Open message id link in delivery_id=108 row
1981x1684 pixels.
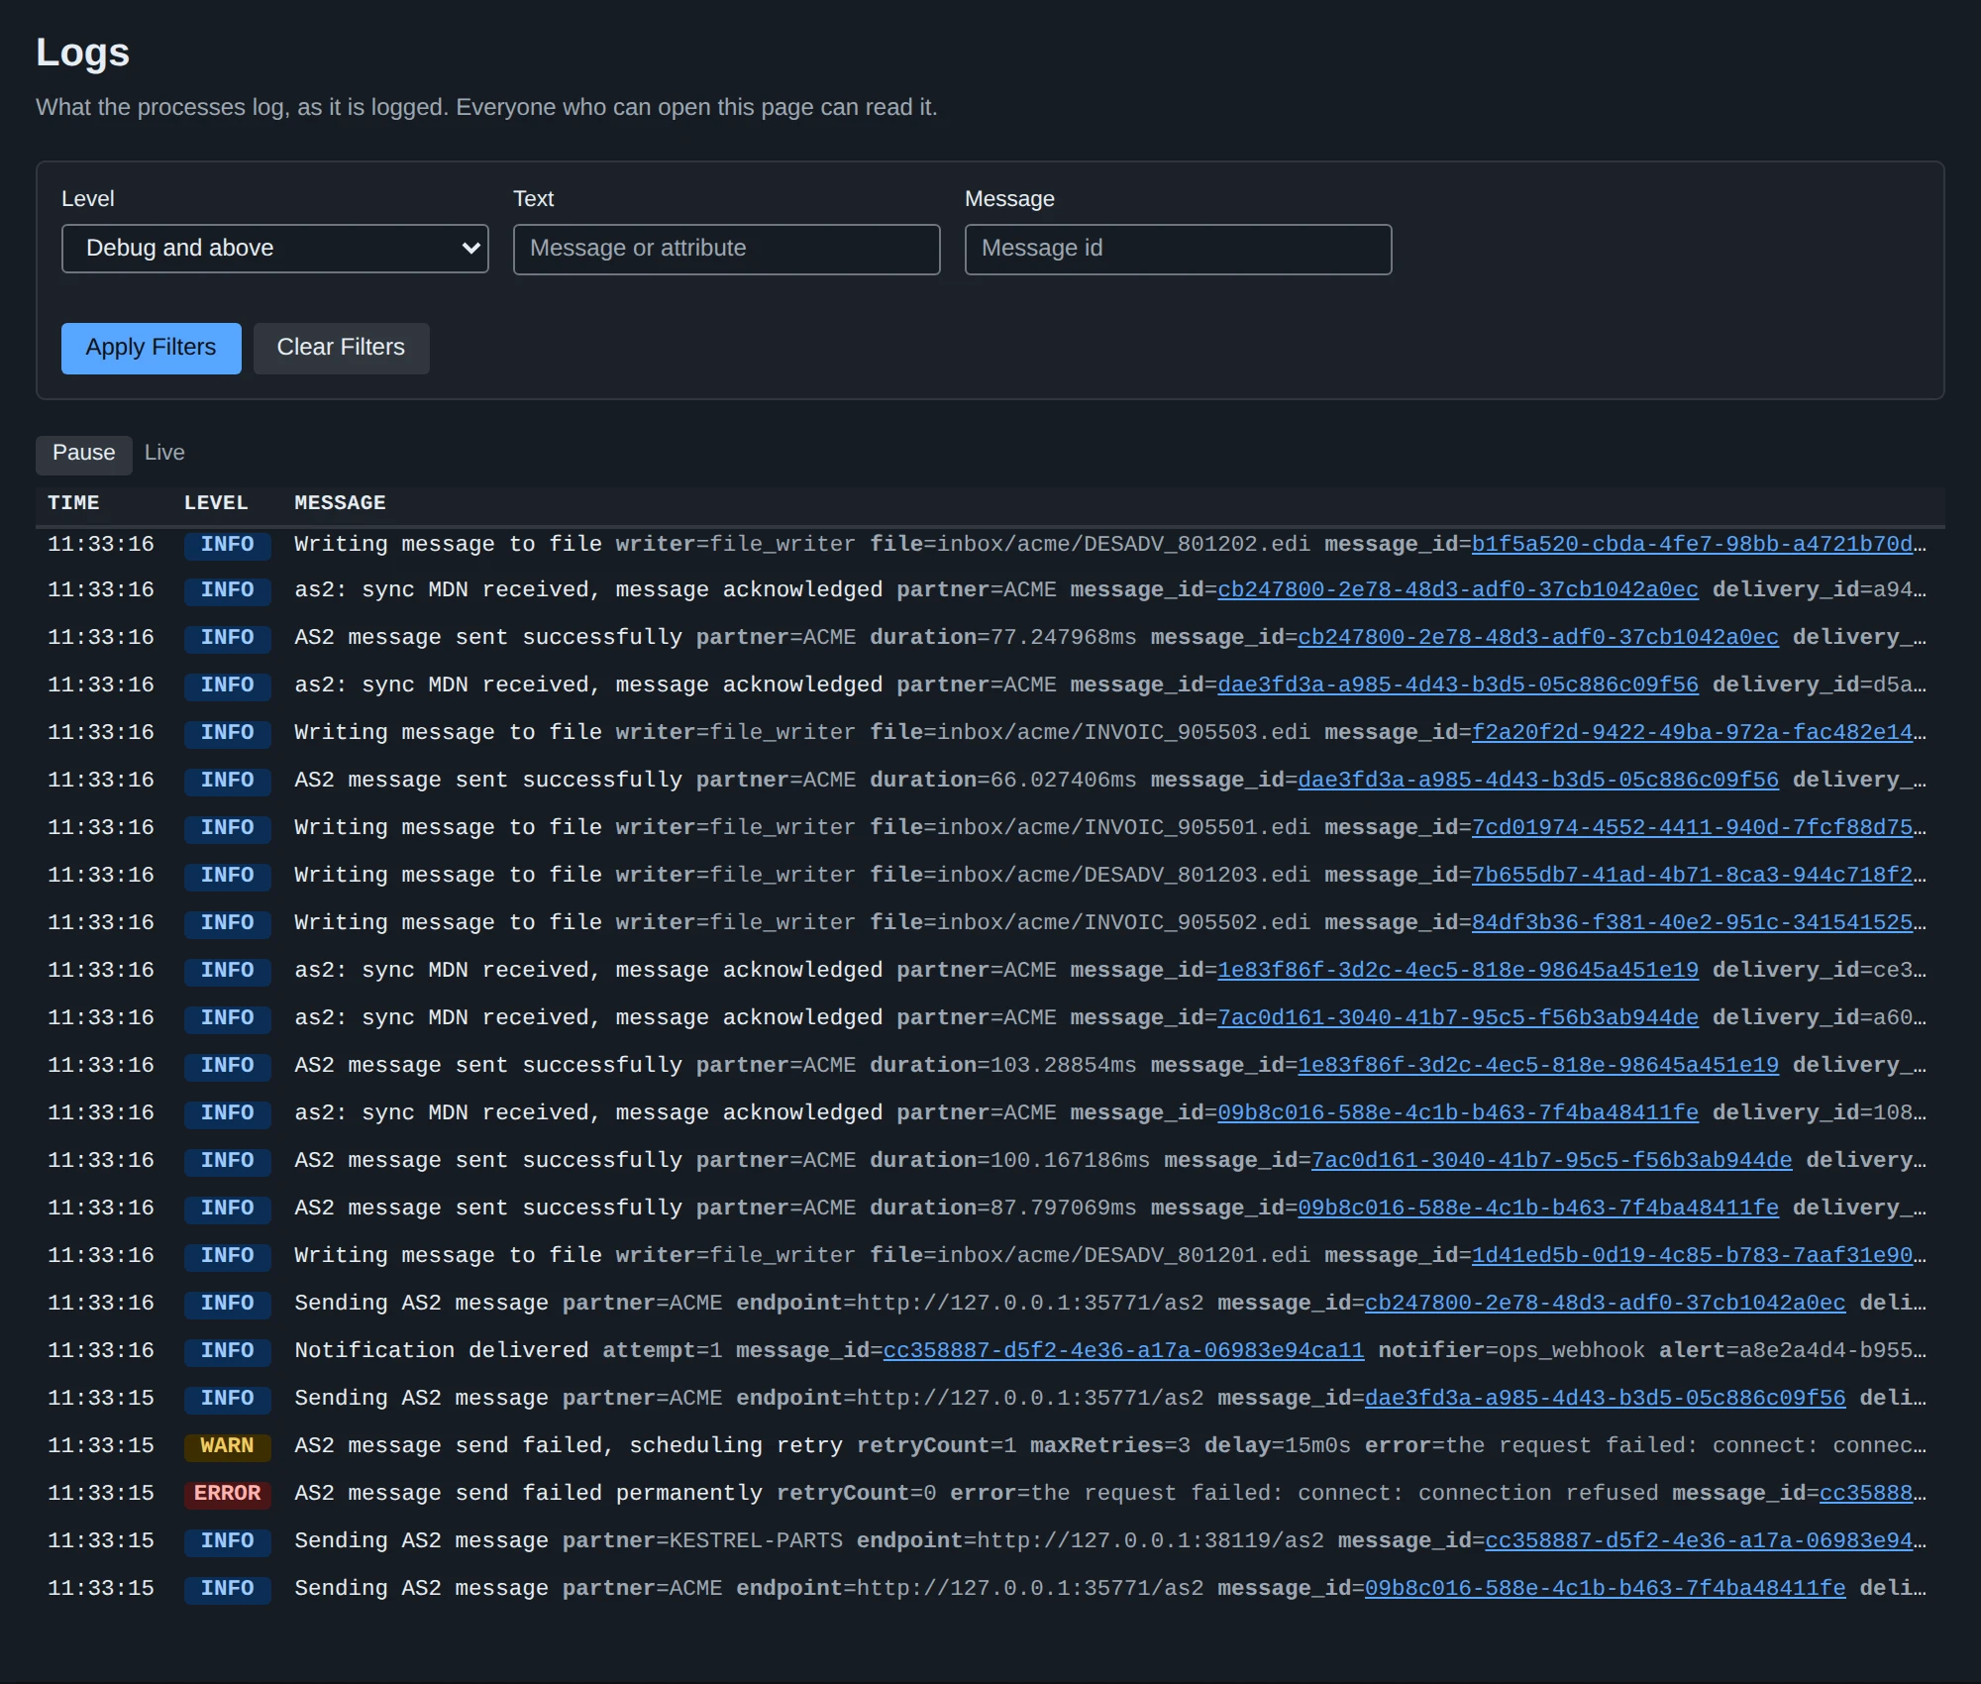pyautogui.click(x=1457, y=1113)
